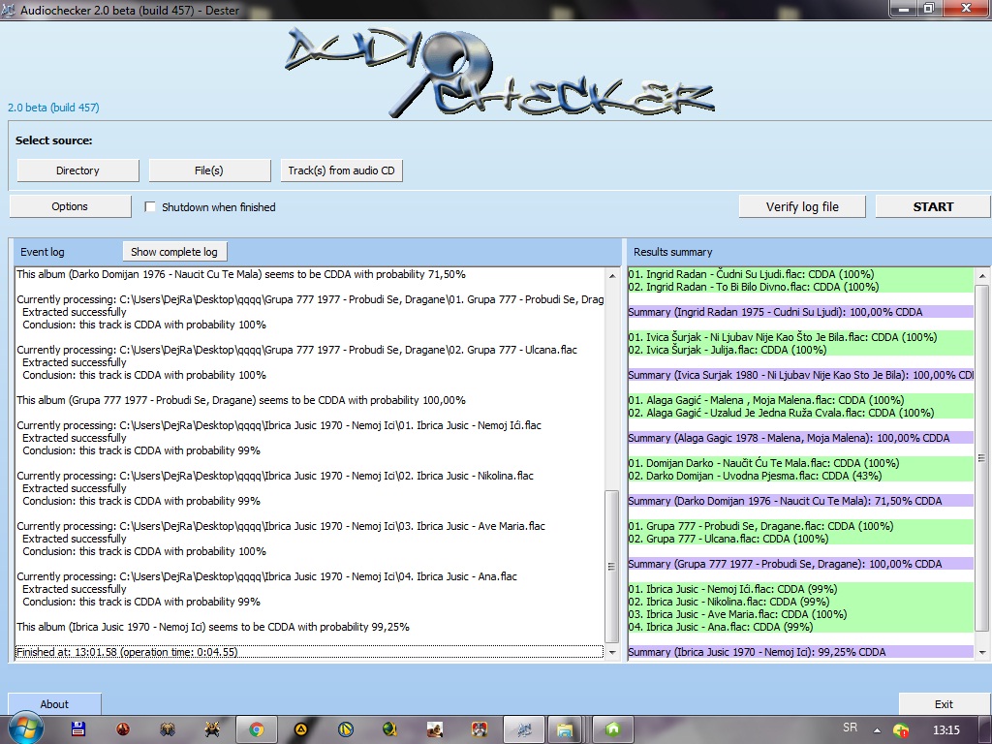Click the Audiochecker title bar icon

coord(8,10)
